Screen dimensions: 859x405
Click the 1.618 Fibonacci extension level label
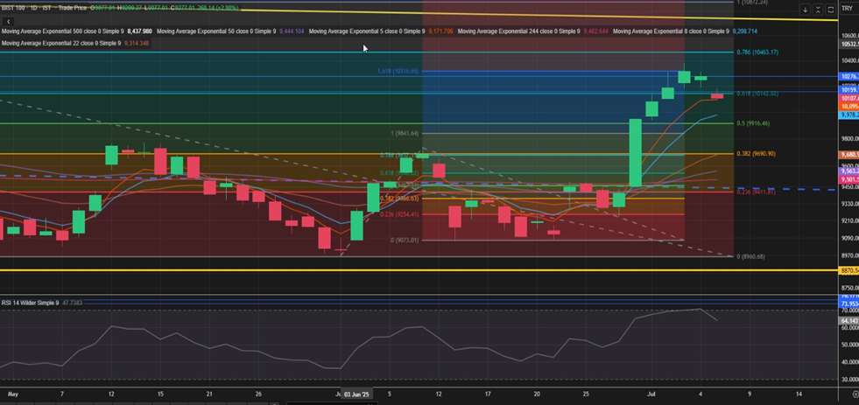[398, 71]
